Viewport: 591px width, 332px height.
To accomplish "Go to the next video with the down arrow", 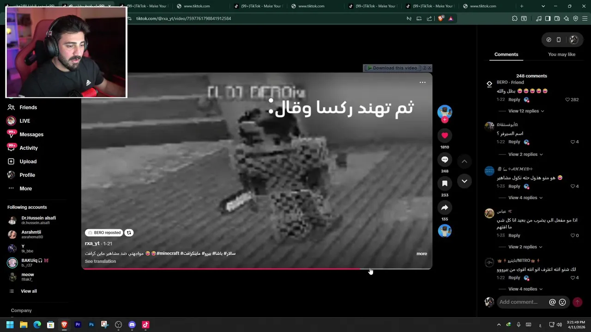I will click(x=464, y=181).
